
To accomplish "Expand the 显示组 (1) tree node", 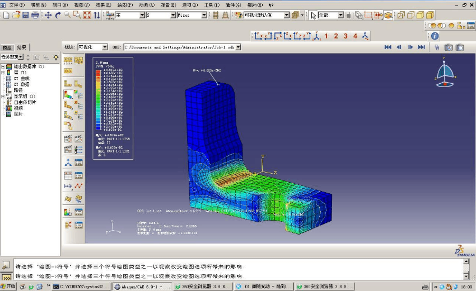I will pos(3,96).
